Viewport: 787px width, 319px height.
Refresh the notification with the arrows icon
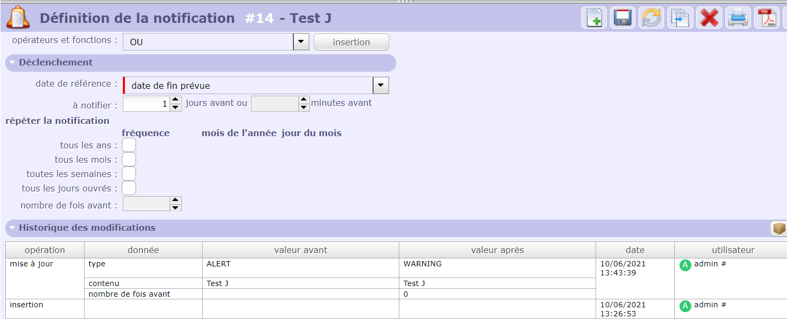pos(651,18)
